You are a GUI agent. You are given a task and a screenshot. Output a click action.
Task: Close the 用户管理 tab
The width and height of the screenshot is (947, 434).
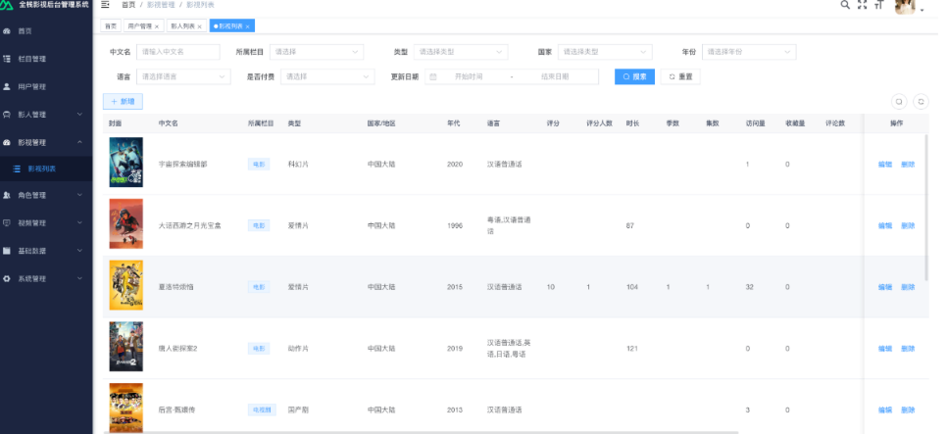[x=157, y=26]
